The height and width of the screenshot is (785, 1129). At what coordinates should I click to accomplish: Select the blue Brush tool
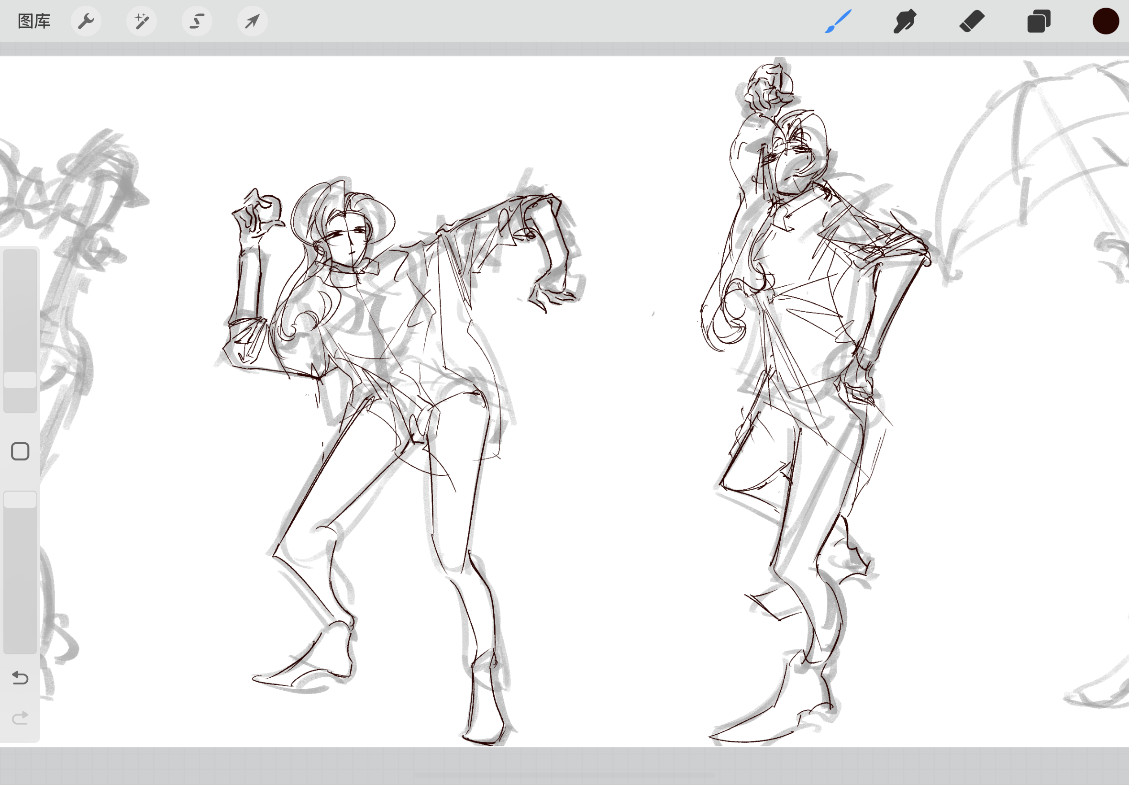838,21
